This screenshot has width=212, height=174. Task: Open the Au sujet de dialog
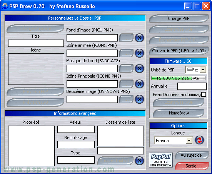[192, 155]
